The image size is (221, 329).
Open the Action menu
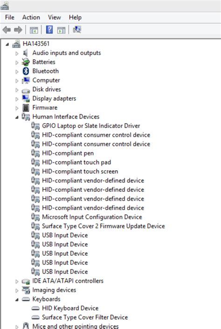(31, 17)
